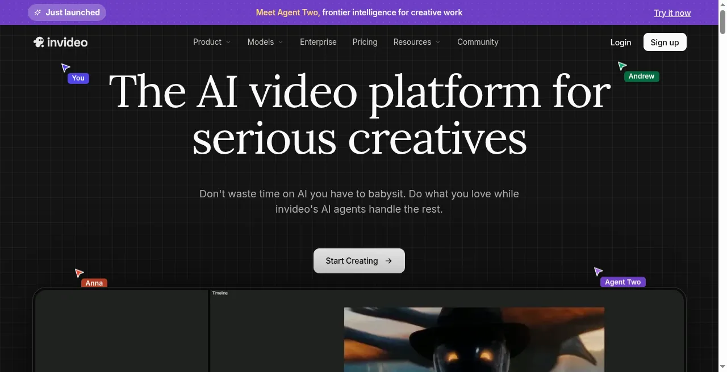Go to the Pricing page
This screenshot has height=372, width=727.
(365, 42)
